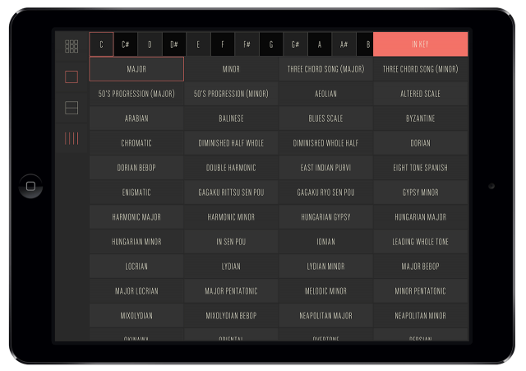Choose Gagaku Rittsu Sen Pou

[x=231, y=192]
